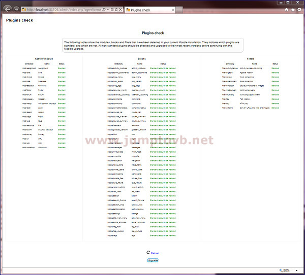
Task: Open the zoom level dropdown arrow
Action: 296,270
